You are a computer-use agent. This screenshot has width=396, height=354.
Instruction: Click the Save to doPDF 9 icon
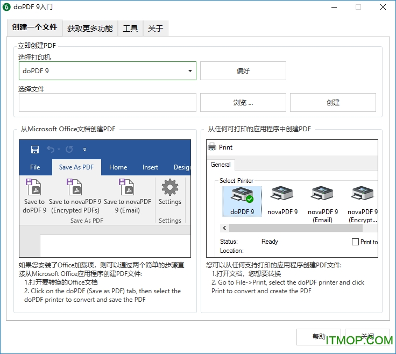34,189
